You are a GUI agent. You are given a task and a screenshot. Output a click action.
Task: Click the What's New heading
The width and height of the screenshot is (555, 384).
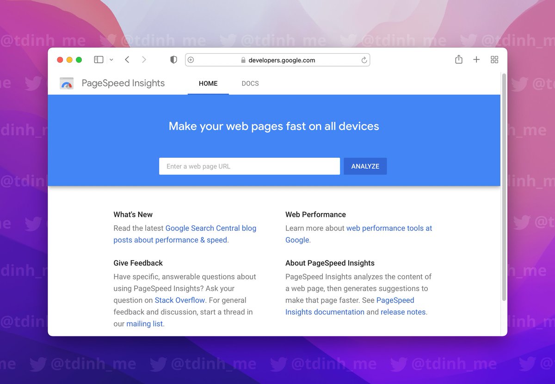133,215
